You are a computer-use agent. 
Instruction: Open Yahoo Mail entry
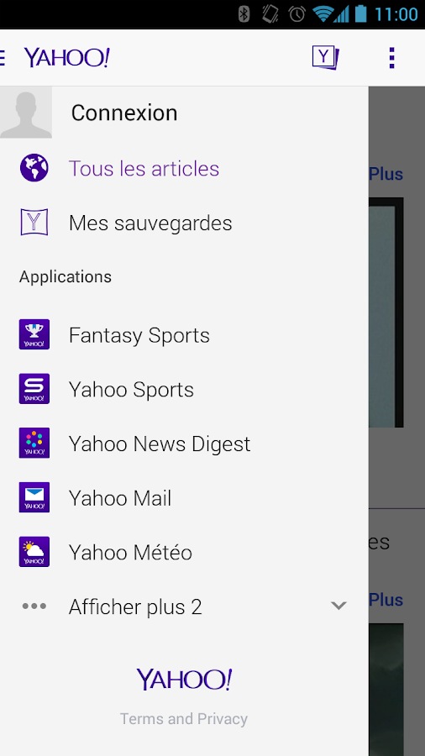coord(120,498)
